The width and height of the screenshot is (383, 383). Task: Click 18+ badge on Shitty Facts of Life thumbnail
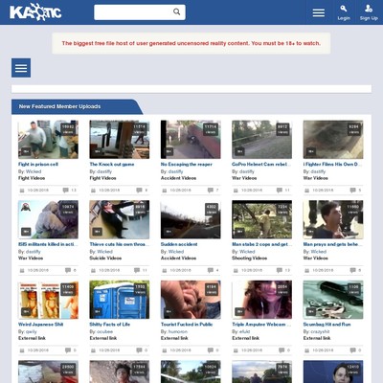tap(98, 312)
